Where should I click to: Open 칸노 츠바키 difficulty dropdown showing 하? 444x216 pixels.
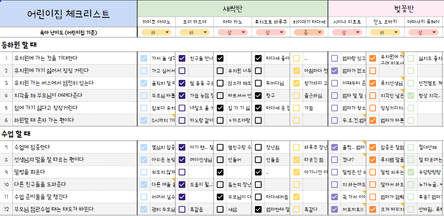pyautogui.click(x=385, y=33)
